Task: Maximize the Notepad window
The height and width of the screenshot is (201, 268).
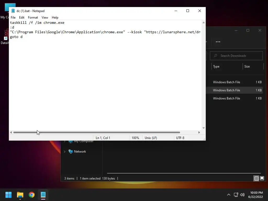Action: (188, 11)
